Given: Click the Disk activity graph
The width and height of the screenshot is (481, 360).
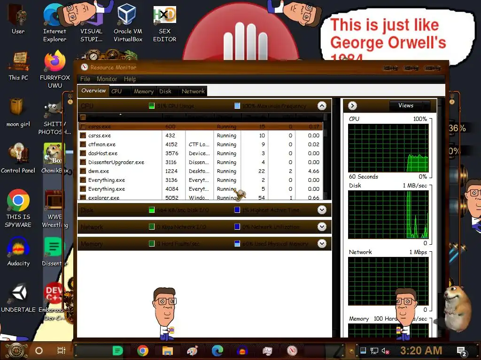Looking at the screenshot, I should click(x=388, y=215).
